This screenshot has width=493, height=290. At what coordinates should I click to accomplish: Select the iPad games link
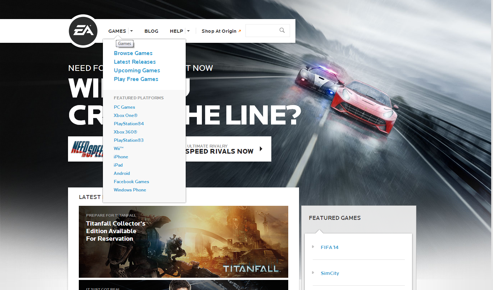click(118, 165)
